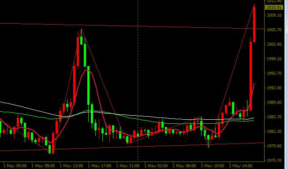Click the vertical dashed period separator line
This screenshot has width=288, height=169.
(x=138, y=81)
